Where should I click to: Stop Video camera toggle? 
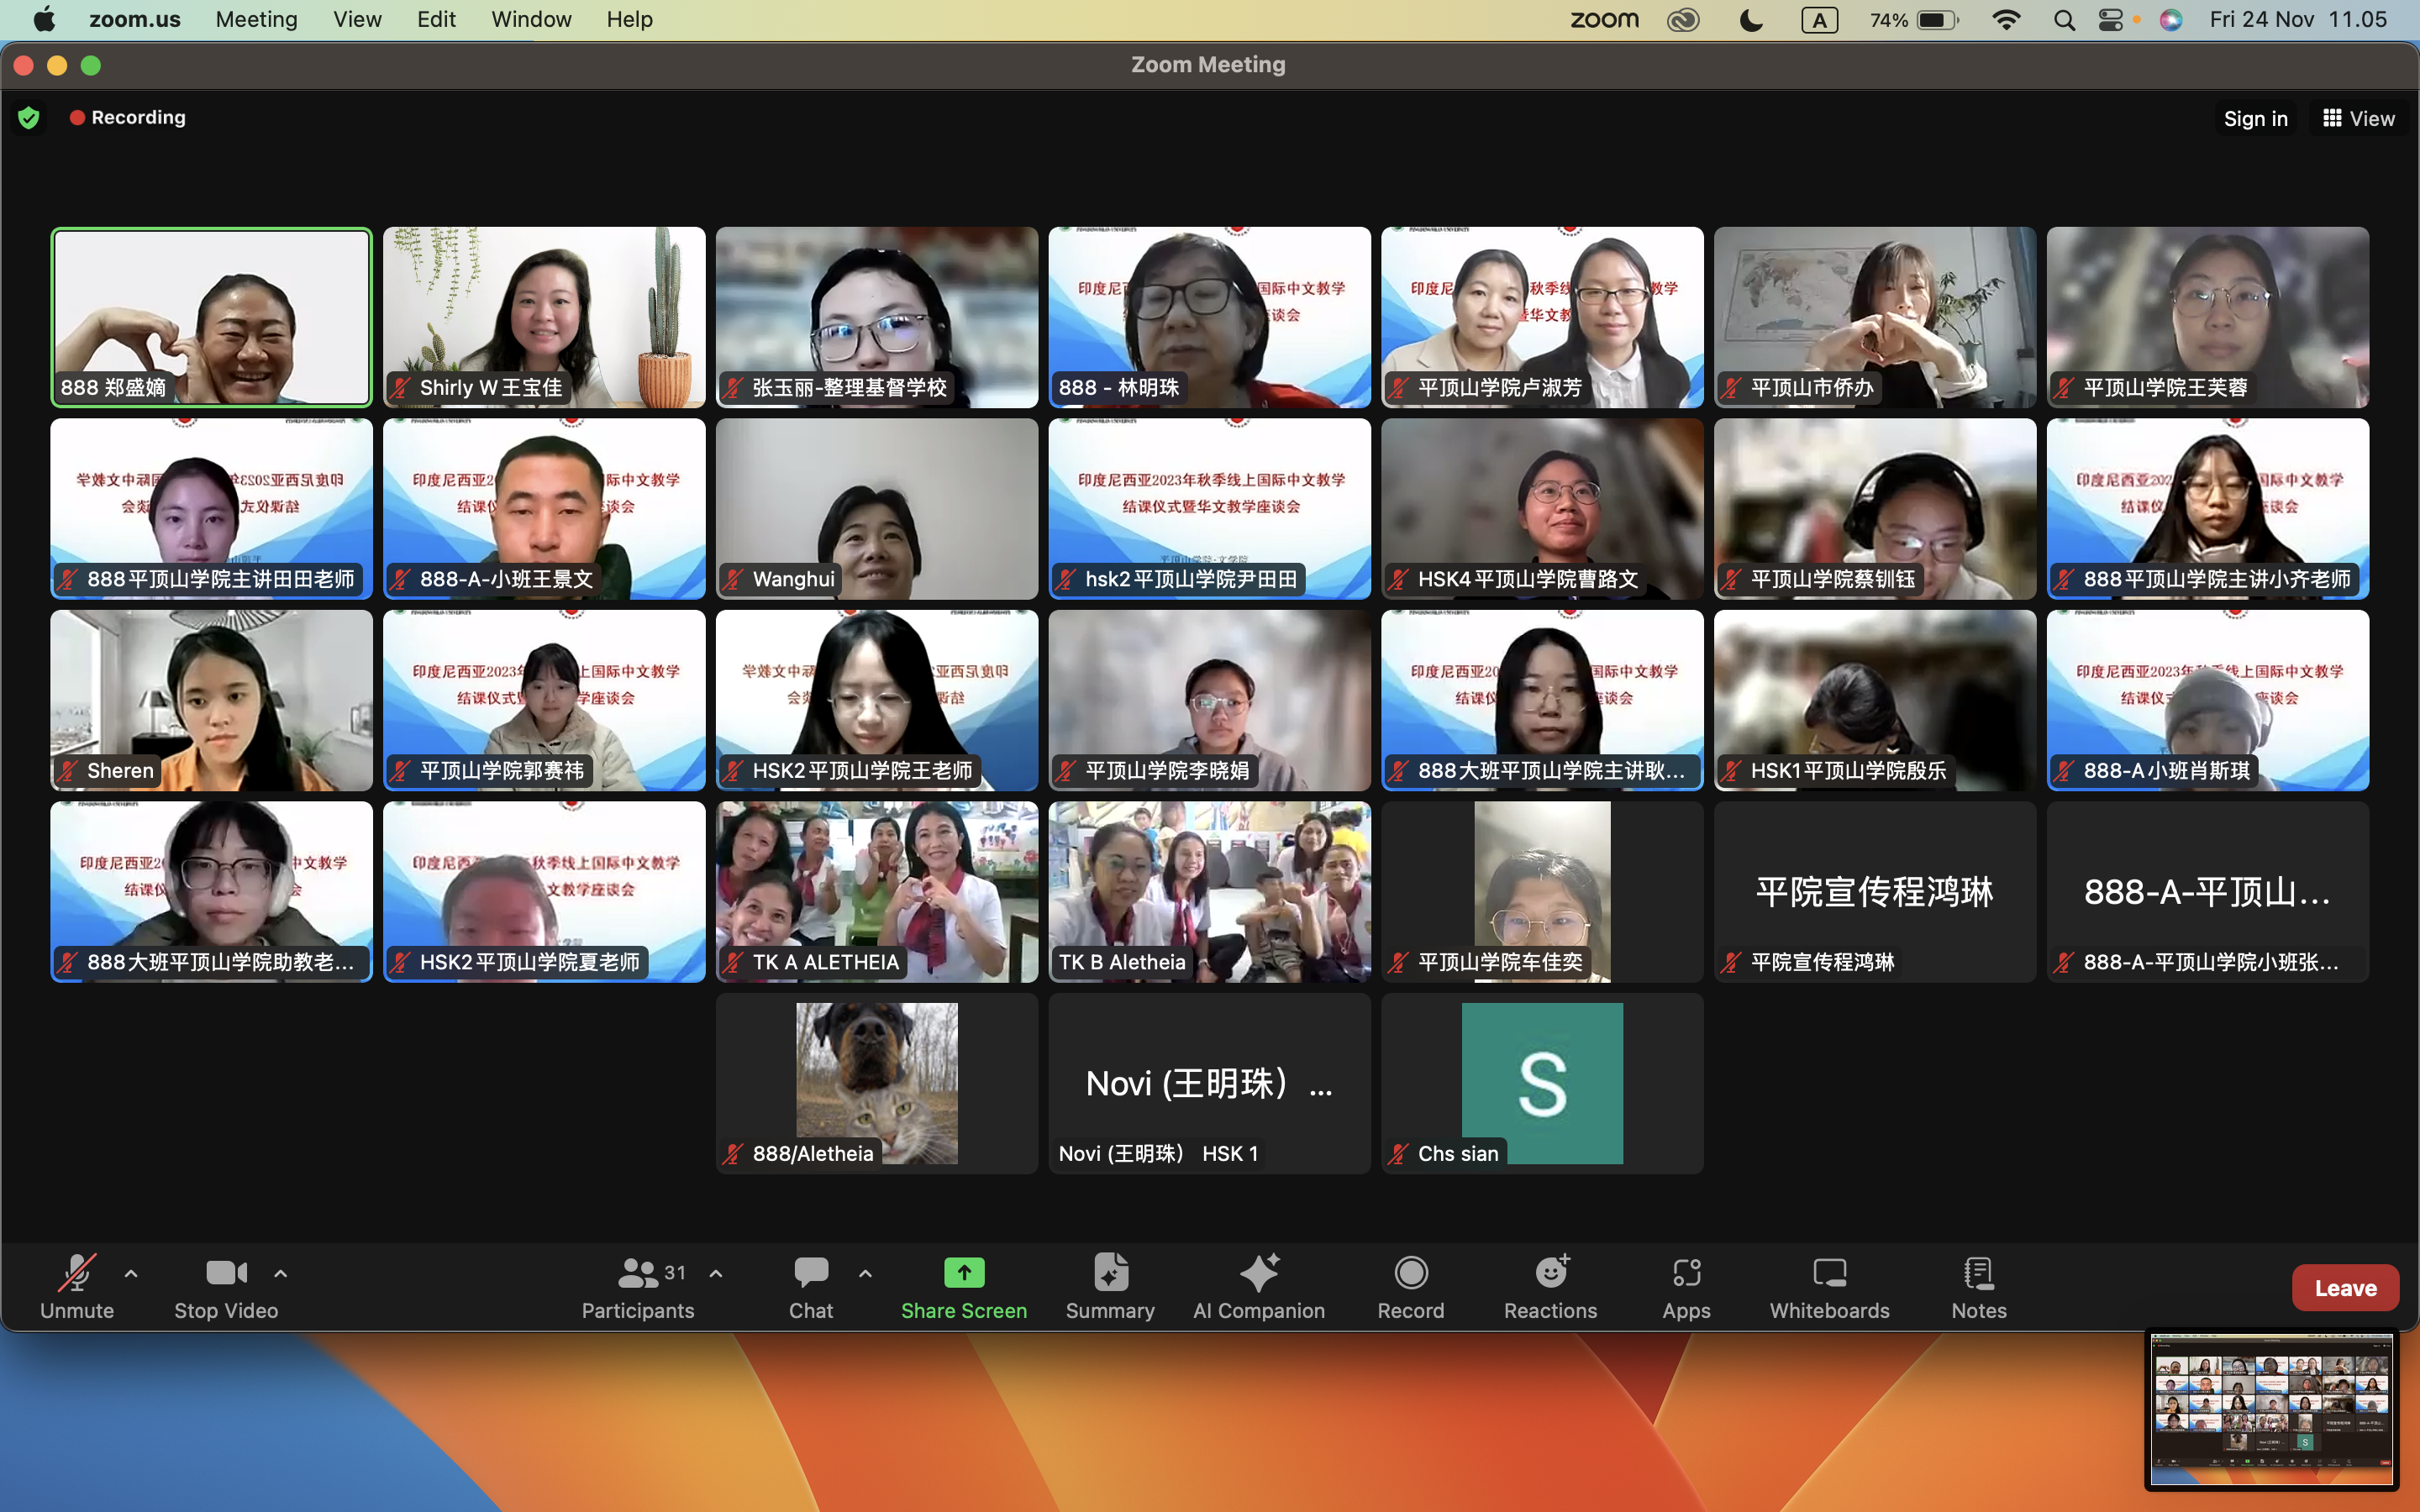pyautogui.click(x=226, y=1286)
